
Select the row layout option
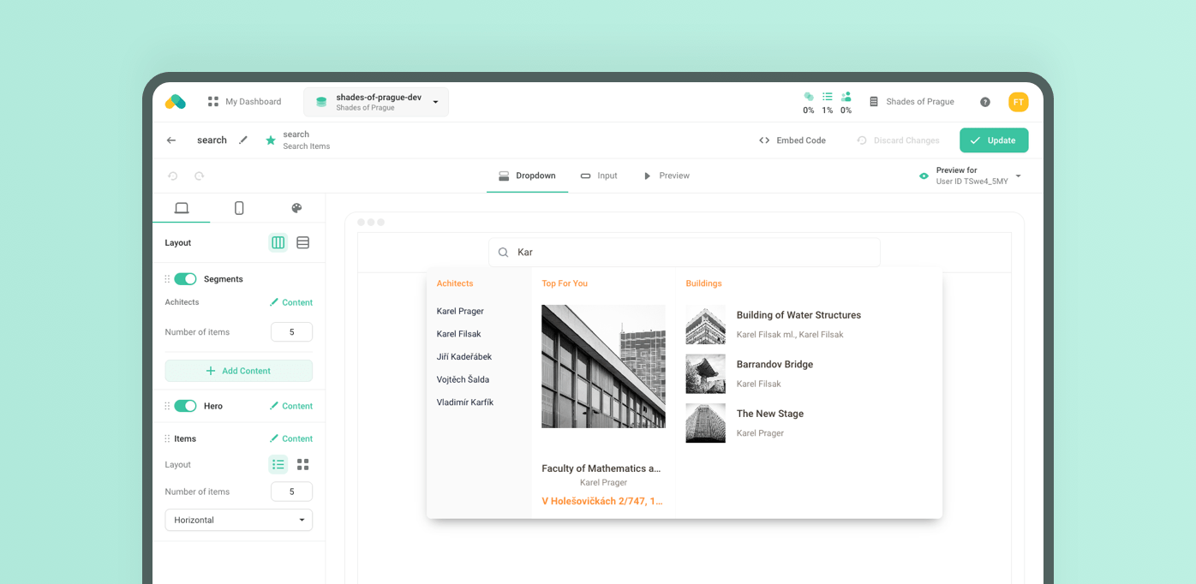303,243
